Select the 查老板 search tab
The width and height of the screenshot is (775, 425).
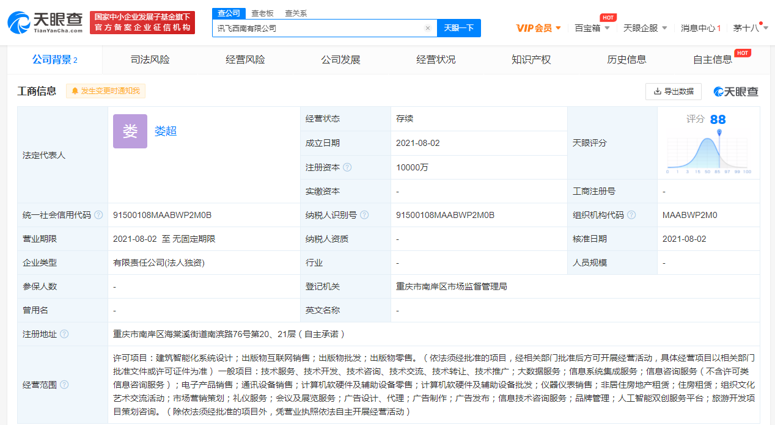[263, 13]
